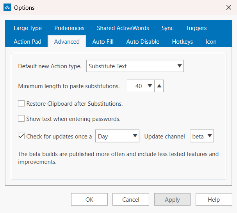The width and height of the screenshot is (237, 213).
Task: Click the Apply button
Action: point(172,199)
